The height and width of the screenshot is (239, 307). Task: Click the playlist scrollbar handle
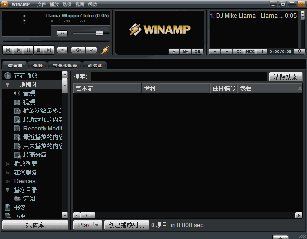[303, 15]
